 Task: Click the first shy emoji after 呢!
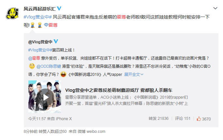(x=33, y=25)
